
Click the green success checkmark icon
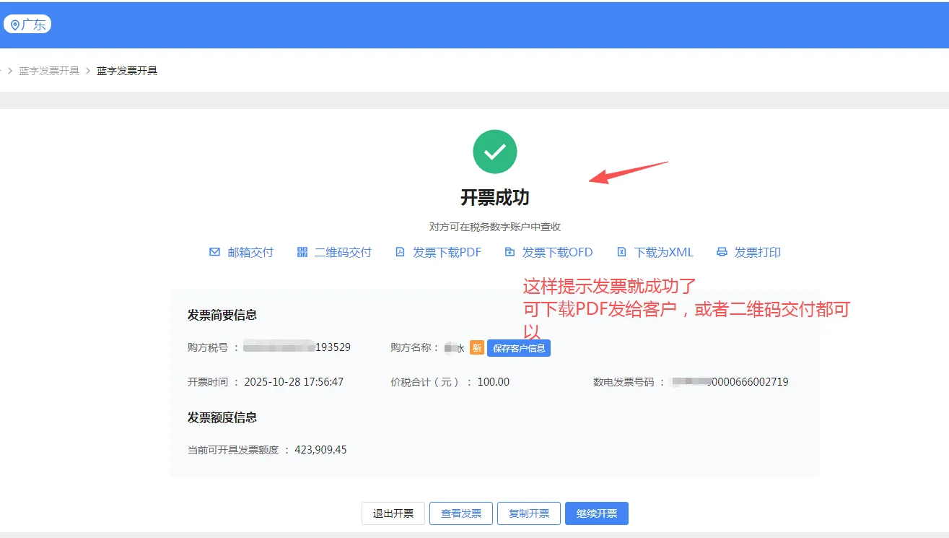point(495,152)
